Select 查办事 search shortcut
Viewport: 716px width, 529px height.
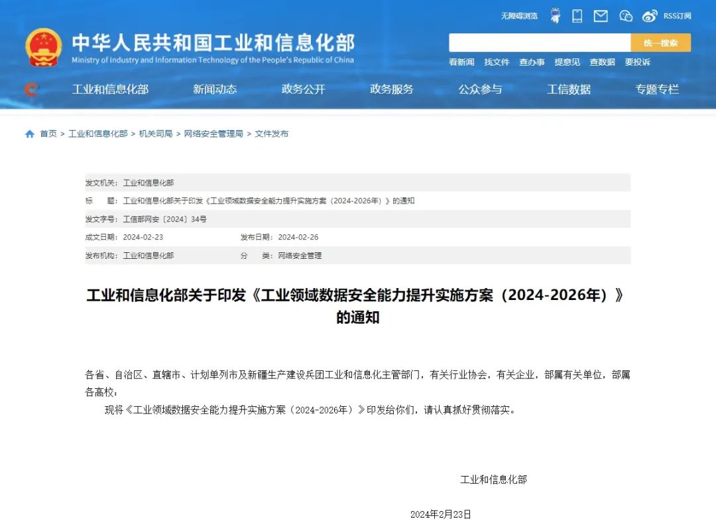click(532, 62)
